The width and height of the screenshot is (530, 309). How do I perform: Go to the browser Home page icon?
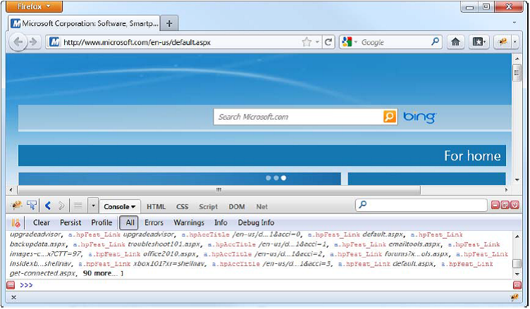pos(455,42)
